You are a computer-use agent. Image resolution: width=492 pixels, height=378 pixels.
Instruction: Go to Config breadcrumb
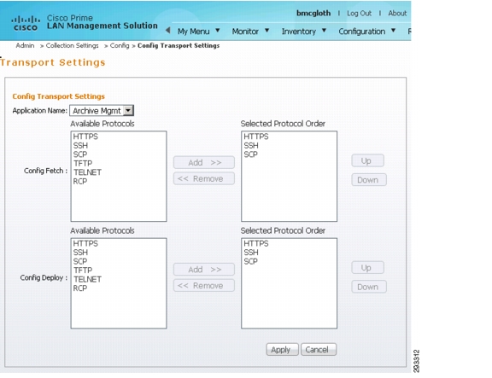pyautogui.click(x=120, y=45)
